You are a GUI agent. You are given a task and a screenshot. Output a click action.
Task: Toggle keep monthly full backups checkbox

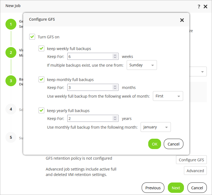click(x=41, y=80)
